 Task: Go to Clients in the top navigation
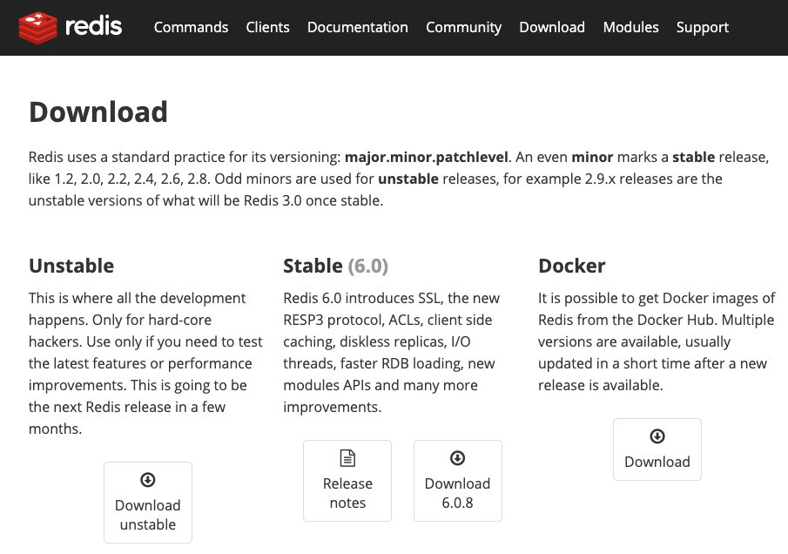tap(267, 27)
